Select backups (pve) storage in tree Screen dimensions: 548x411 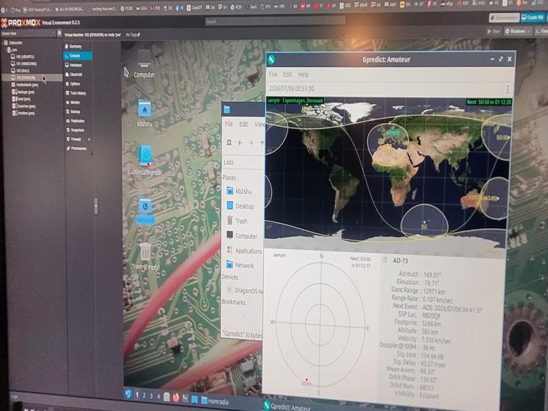(23, 92)
